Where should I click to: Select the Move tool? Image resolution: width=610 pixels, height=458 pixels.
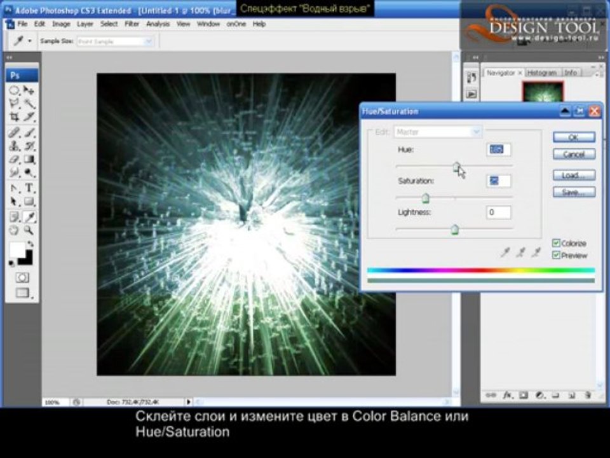tap(29, 90)
